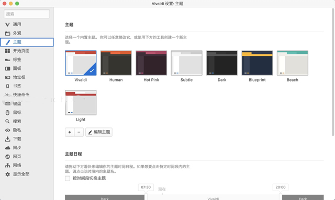Viewport: 335px width, 200px height.
Task: Click the mouse icon beside 鼠标
Action: pos(7,113)
